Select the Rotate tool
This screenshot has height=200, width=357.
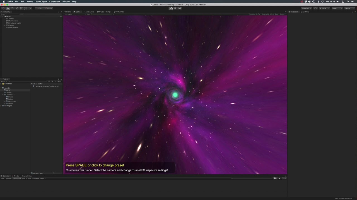pos(12,8)
